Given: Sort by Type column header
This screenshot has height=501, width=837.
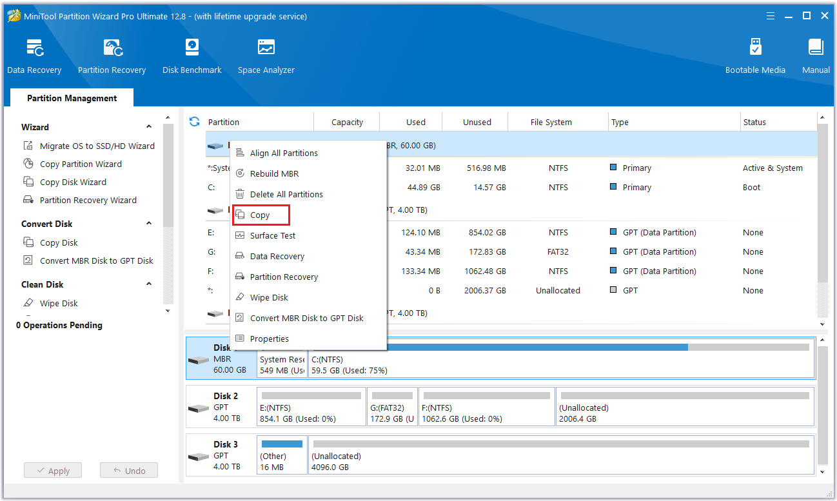Looking at the screenshot, I should click(675, 122).
